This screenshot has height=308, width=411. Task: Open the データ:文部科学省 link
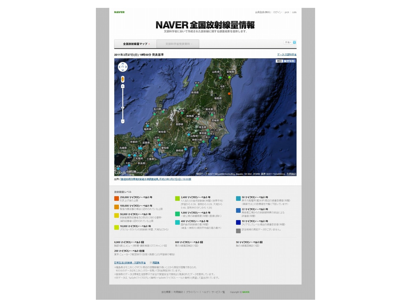point(287,54)
